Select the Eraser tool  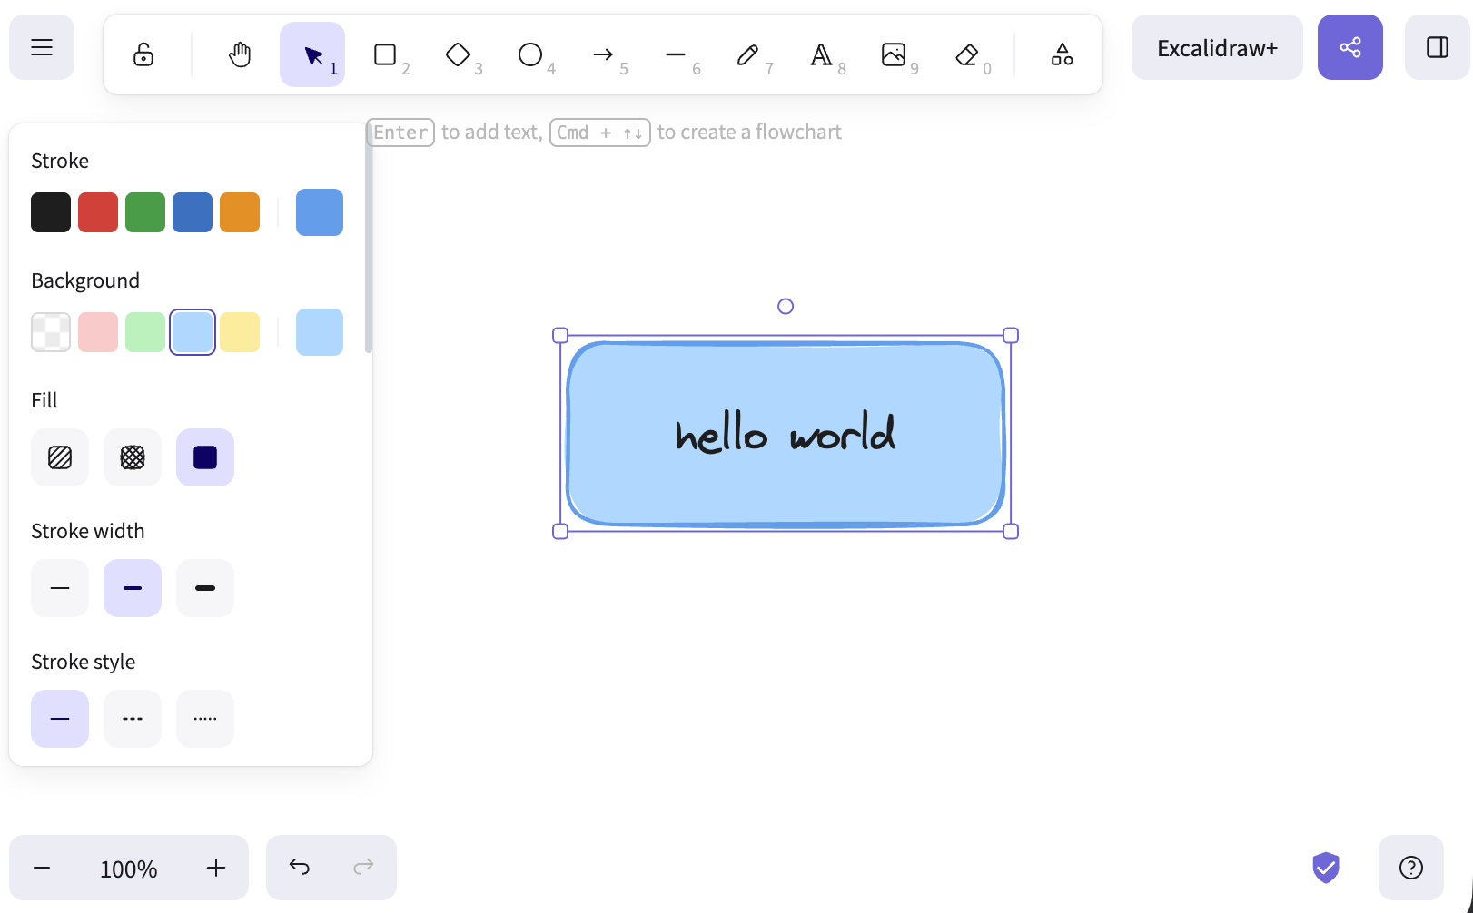966,54
